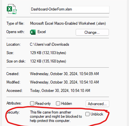Check the Unblock security checkbox
Image resolution: width=129 pixels, height=126 pixels.
(x=87, y=114)
